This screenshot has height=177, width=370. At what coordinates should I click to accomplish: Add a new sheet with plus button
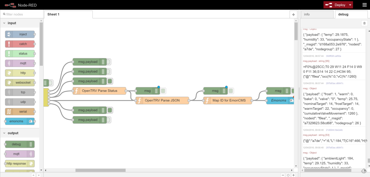coord(293,14)
